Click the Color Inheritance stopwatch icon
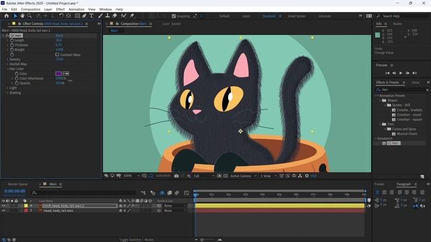The height and width of the screenshot is (242, 431). tap(17, 78)
